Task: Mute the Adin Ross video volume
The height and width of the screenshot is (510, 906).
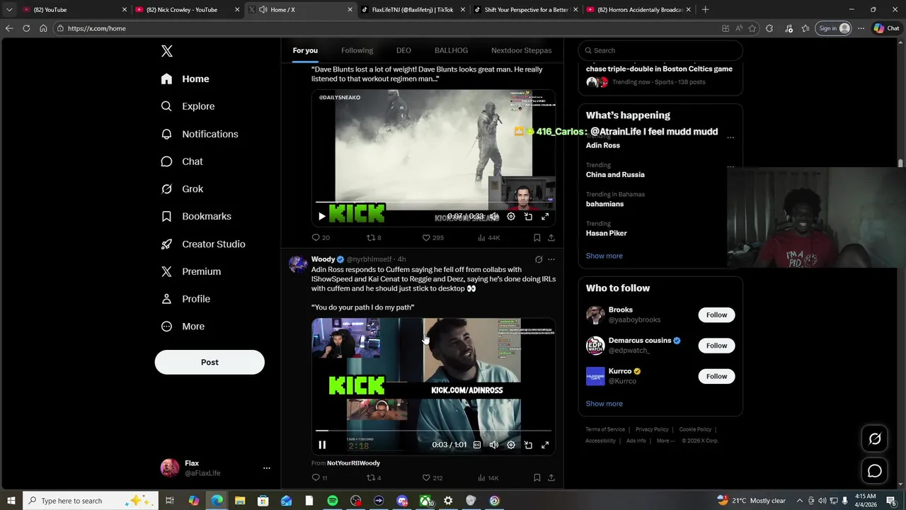Action: click(494, 445)
